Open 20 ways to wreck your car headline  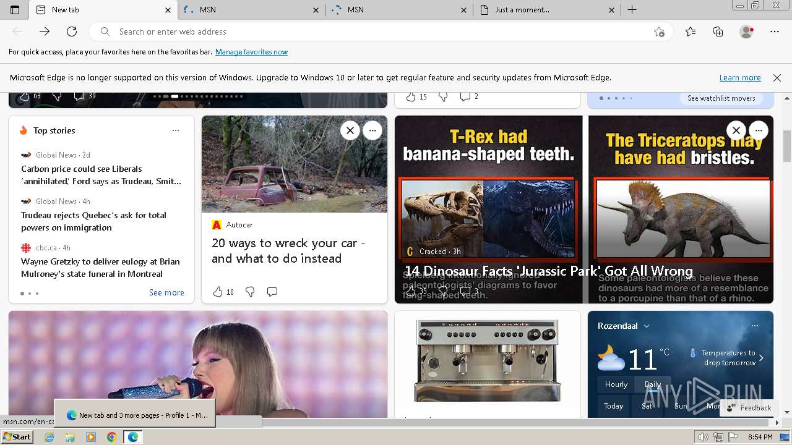pos(288,251)
